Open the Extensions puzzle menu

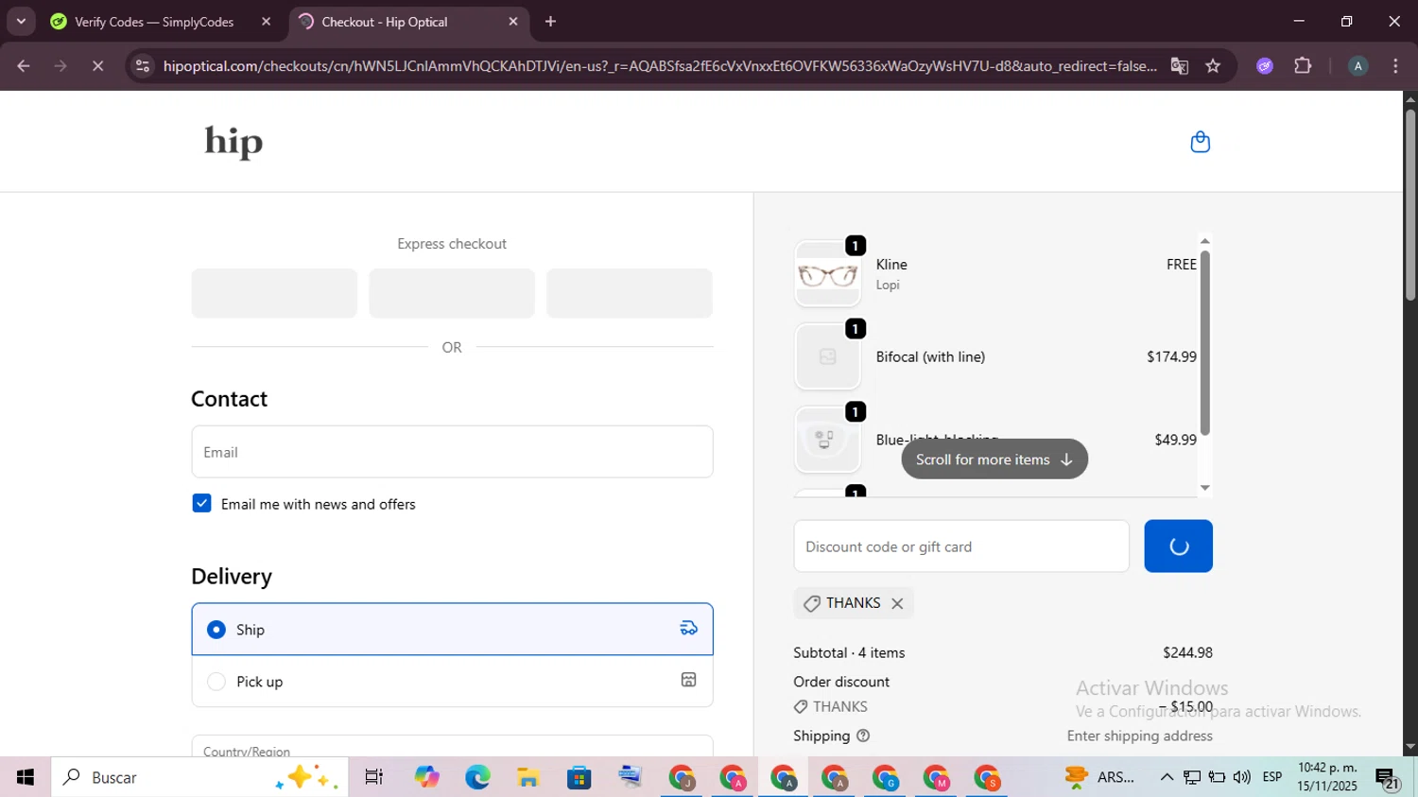click(x=1303, y=66)
